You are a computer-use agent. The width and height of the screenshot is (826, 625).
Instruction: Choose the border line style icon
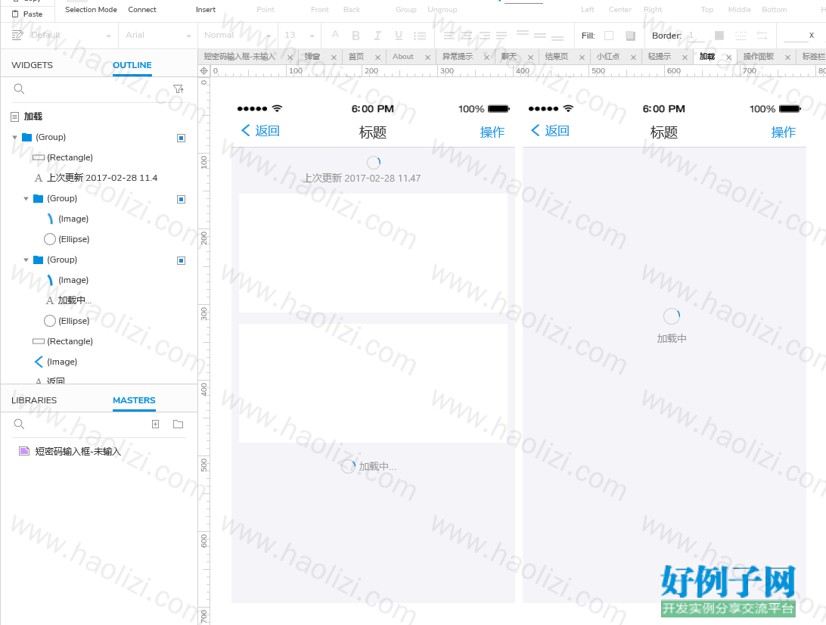click(x=741, y=36)
